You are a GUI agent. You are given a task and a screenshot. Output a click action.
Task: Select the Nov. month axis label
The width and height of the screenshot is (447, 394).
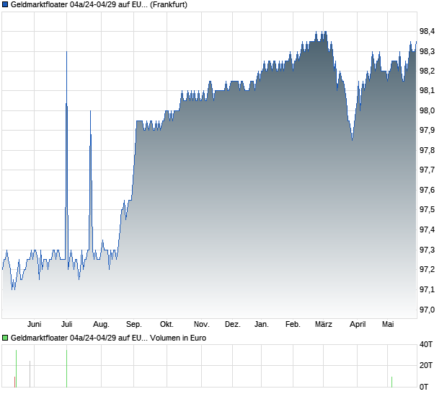pos(202,325)
